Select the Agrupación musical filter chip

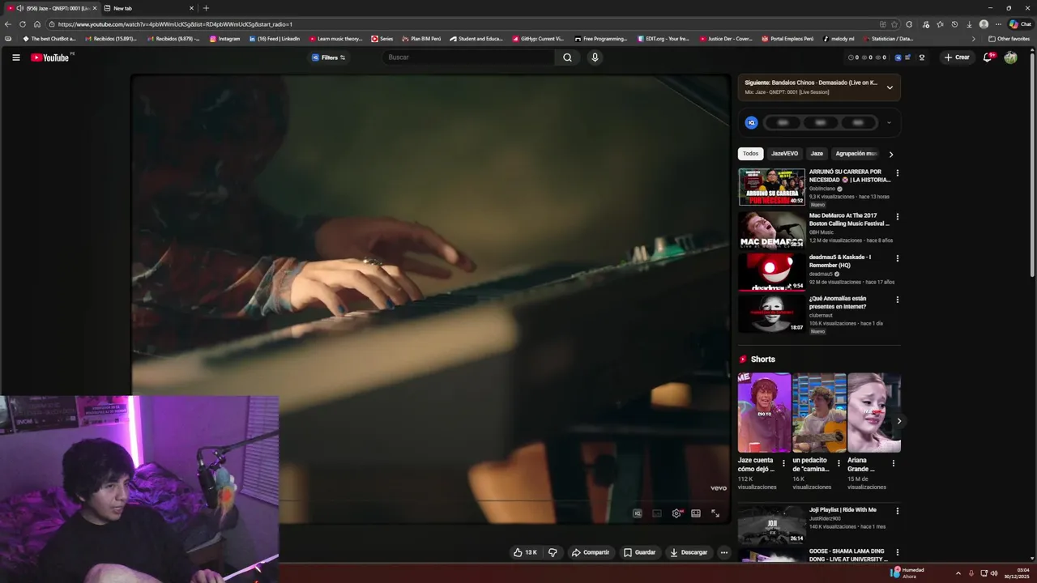[856, 154]
